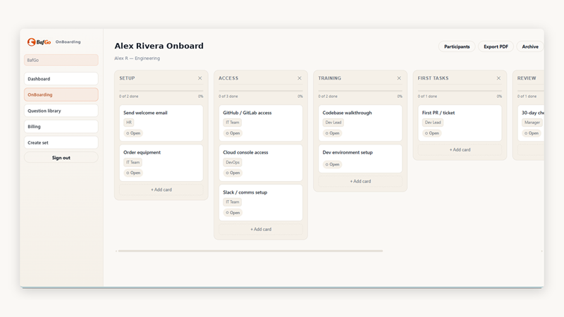Click the TRAINING column heading

point(329,78)
